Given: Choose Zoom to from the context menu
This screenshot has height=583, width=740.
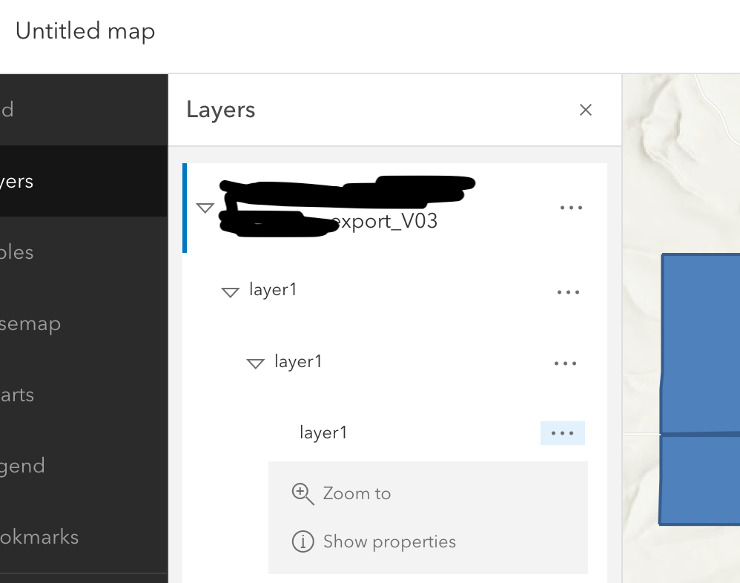Looking at the screenshot, I should pos(357,493).
